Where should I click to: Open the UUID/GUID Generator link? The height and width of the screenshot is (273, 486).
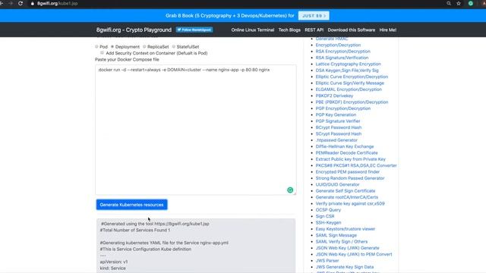tap(337, 184)
